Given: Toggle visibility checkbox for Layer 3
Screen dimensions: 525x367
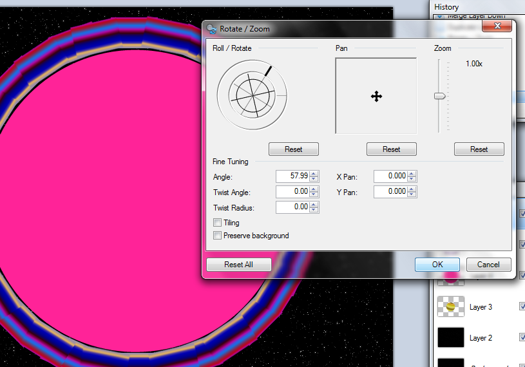Looking at the screenshot, I should coord(522,307).
